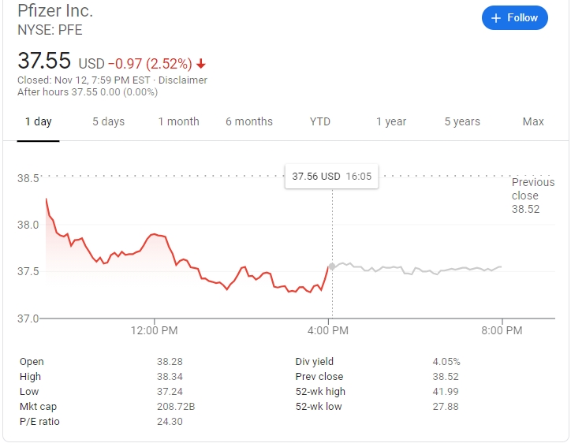
Task: Click the 4:00 PM axis label
Action: (328, 330)
